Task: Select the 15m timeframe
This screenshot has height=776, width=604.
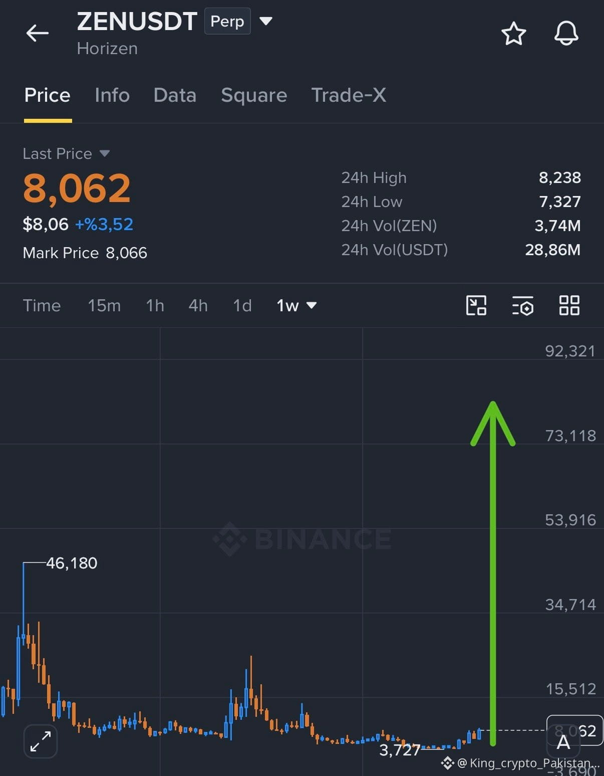Action: [x=104, y=305]
